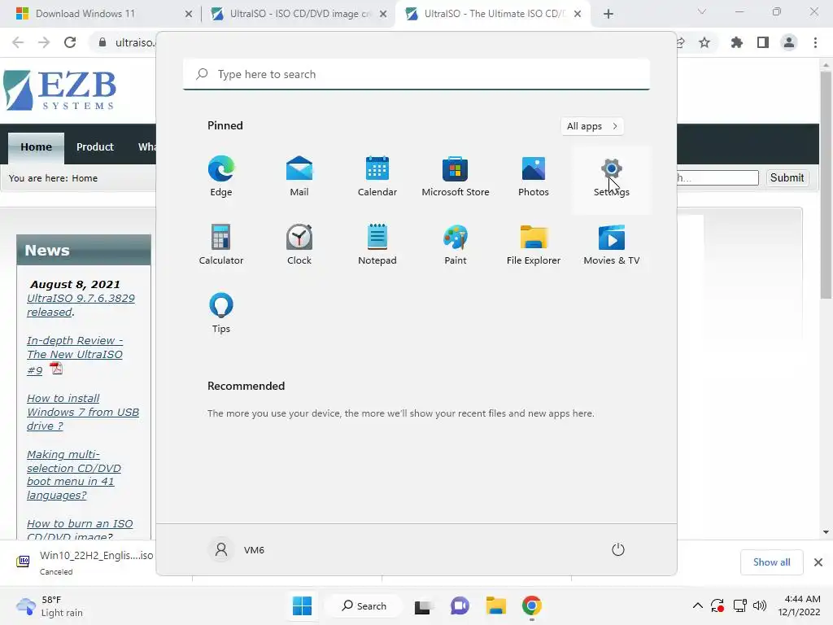The width and height of the screenshot is (833, 625).
Task: Open the Paint app
Action: click(456, 245)
